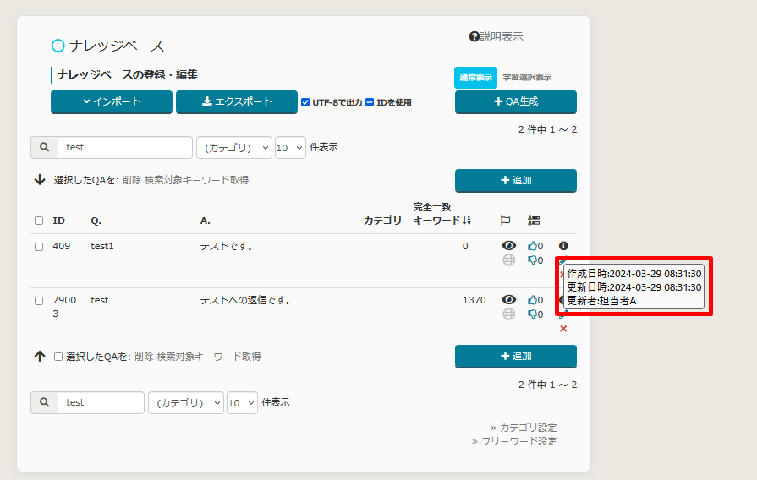Check the box for QA ID 409
The height and width of the screenshot is (480, 757).
pyautogui.click(x=39, y=247)
